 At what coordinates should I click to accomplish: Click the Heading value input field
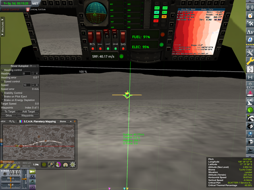27,74
